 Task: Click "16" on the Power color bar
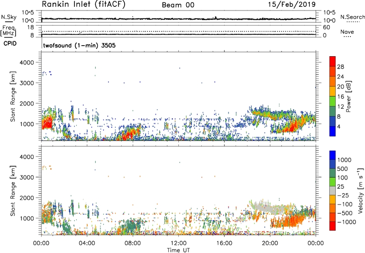pos(340,97)
